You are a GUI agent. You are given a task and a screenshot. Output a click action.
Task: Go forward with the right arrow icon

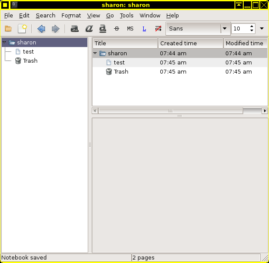tap(55, 29)
